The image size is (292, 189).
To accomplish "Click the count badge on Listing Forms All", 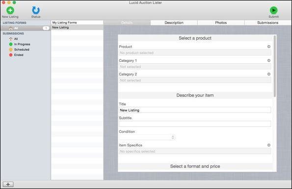I will [x=46, y=28].
